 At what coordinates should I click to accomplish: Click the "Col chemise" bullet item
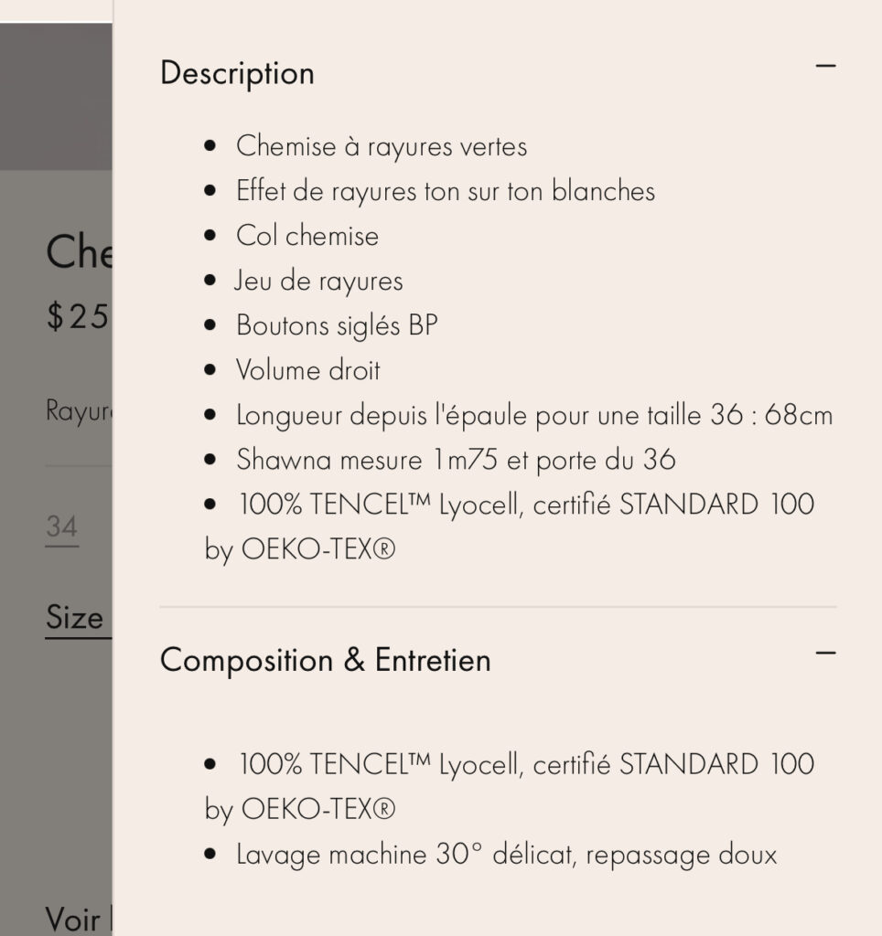click(307, 236)
